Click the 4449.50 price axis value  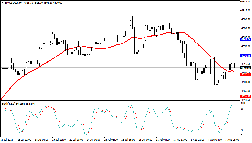(x=245, y=100)
